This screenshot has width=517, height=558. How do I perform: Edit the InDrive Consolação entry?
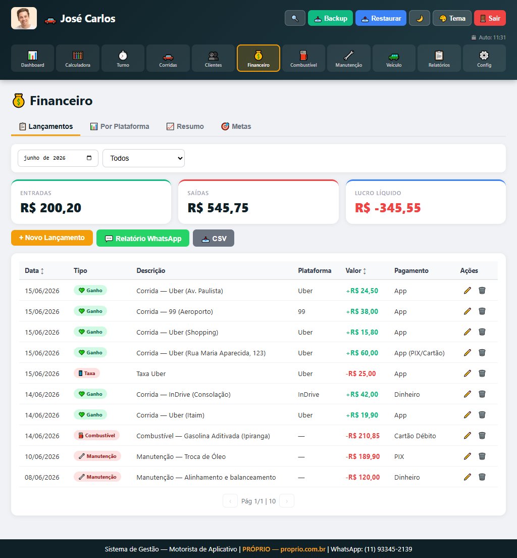pos(467,394)
